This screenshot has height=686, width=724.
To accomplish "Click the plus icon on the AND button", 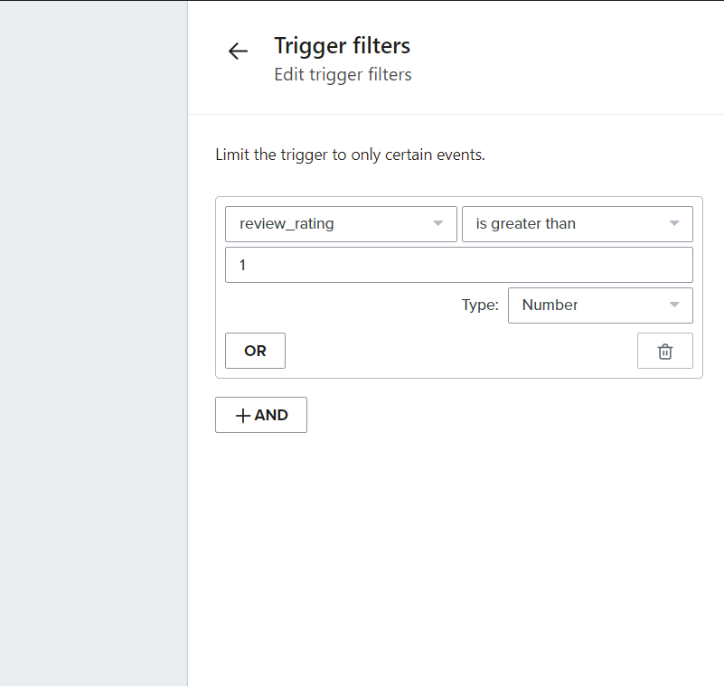I will point(243,415).
